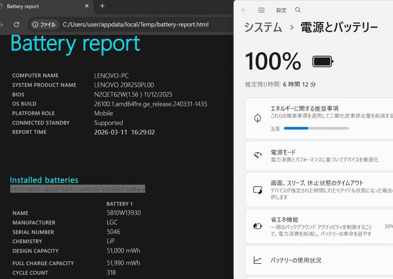This screenshot has width=393, height=279.
Task: Click the Settings search magnifier icon
Action: 298,10
